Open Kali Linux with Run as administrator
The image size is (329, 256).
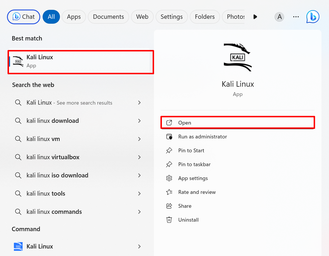click(x=202, y=136)
